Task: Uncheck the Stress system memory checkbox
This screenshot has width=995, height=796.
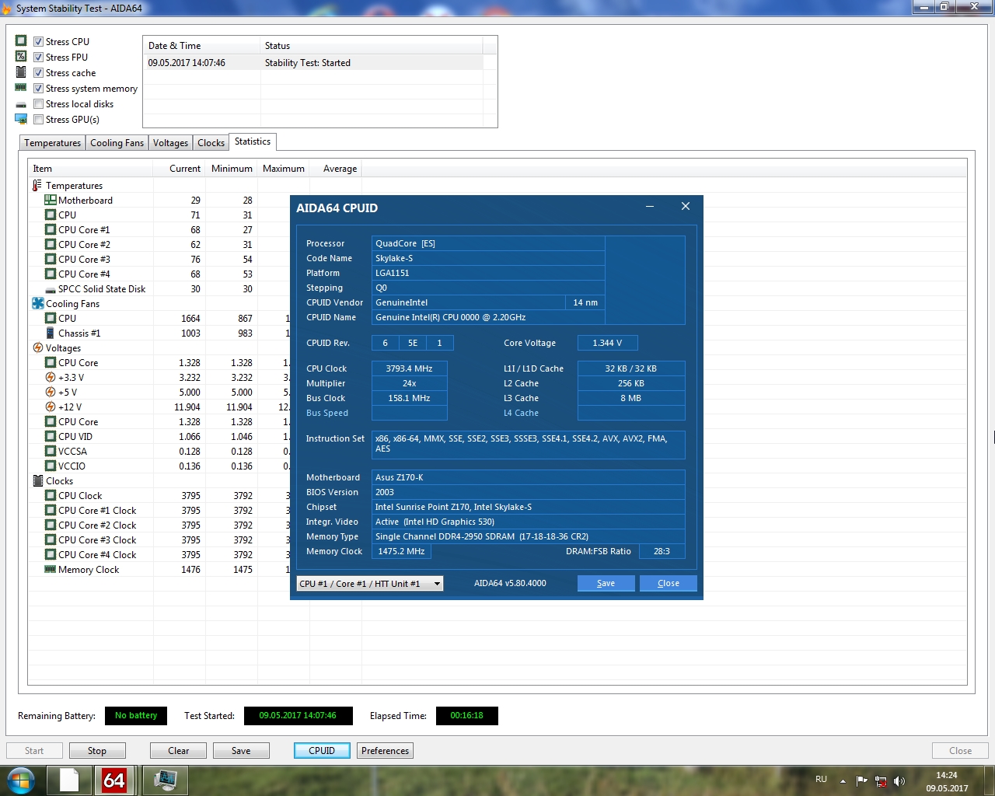Action: point(38,89)
